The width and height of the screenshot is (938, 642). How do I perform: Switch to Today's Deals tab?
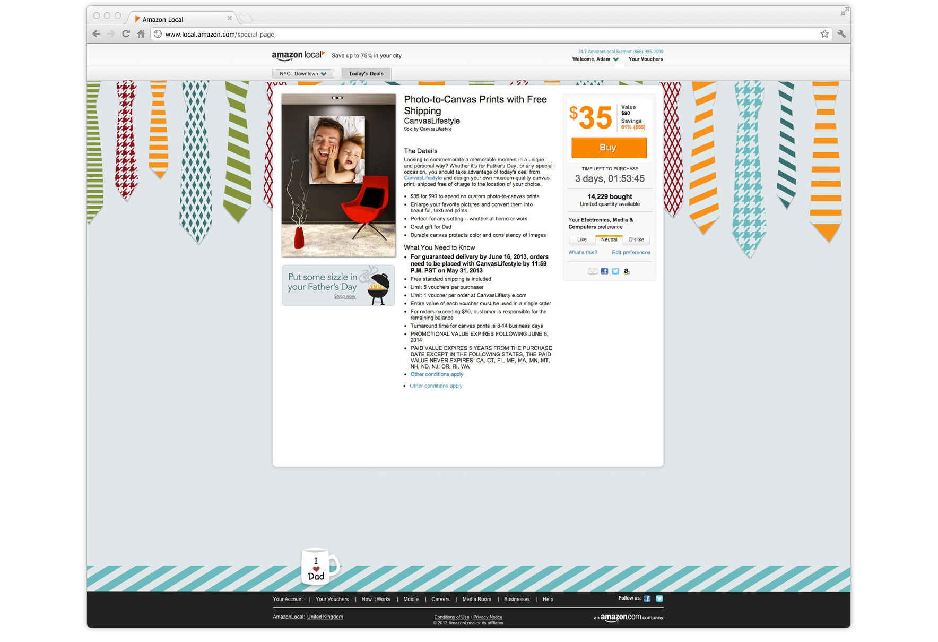(366, 74)
